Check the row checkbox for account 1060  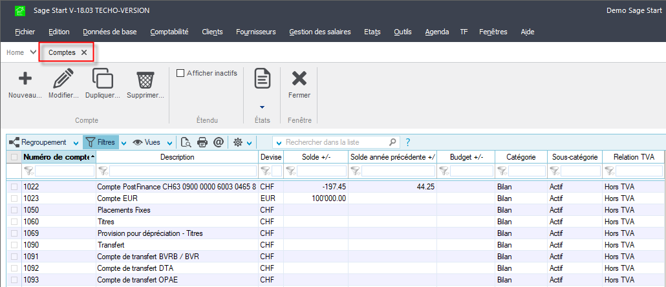(x=14, y=222)
